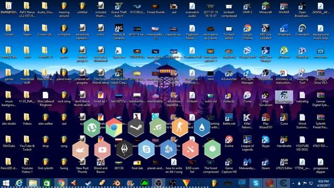
Task: Open the Videos folder
Action: tap(27, 120)
